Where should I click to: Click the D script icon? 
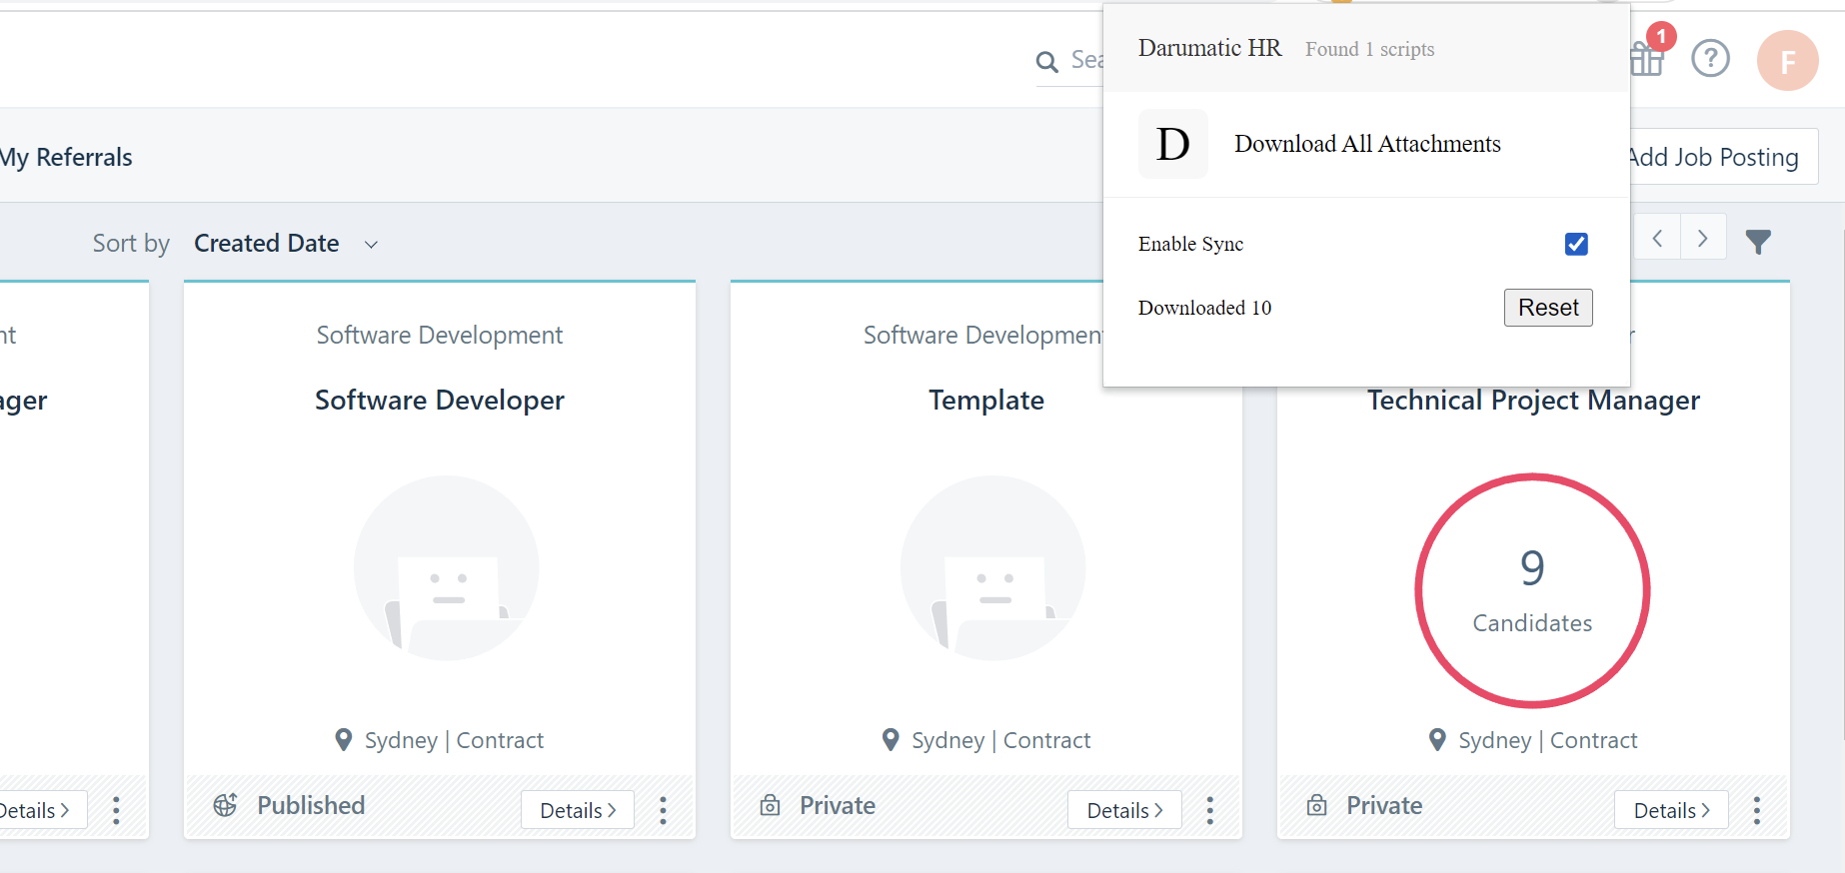[x=1172, y=145]
